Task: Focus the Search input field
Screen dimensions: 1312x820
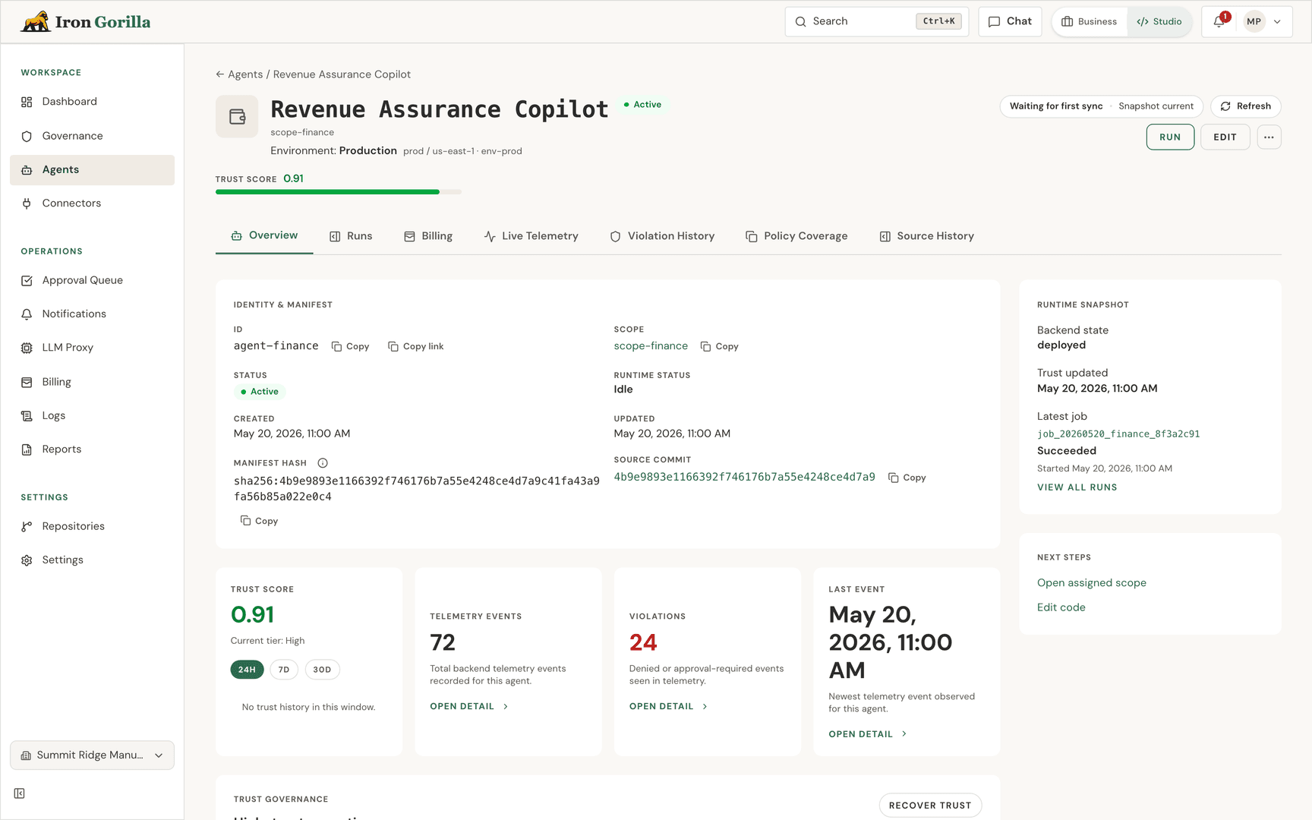Action: [876, 21]
